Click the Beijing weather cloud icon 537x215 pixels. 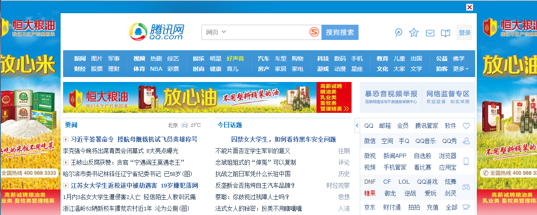point(185,125)
